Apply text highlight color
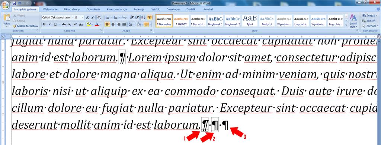This screenshot has height=145, width=381. pyautogui.click(x=89, y=24)
